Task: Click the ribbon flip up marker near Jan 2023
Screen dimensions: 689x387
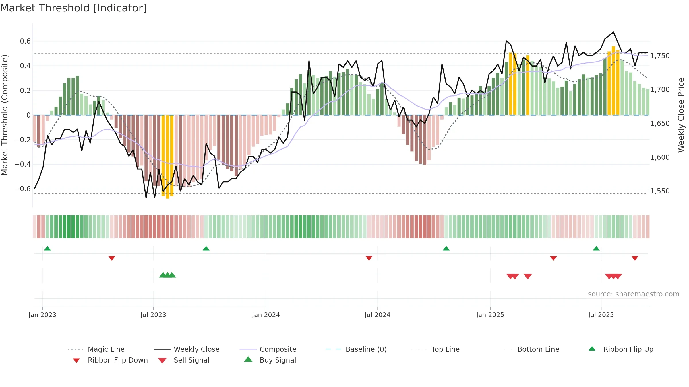Action: (47, 248)
